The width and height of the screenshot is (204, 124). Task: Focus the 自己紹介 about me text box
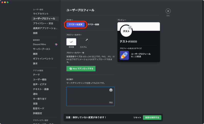[x=91, y=96]
